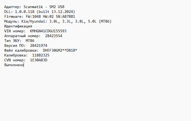Click the "VIN номер:" label
The image size is (191, 121).
point(15,31)
